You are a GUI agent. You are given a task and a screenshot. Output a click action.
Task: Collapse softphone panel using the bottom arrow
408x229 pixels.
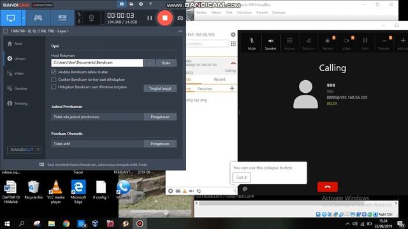click(235, 191)
